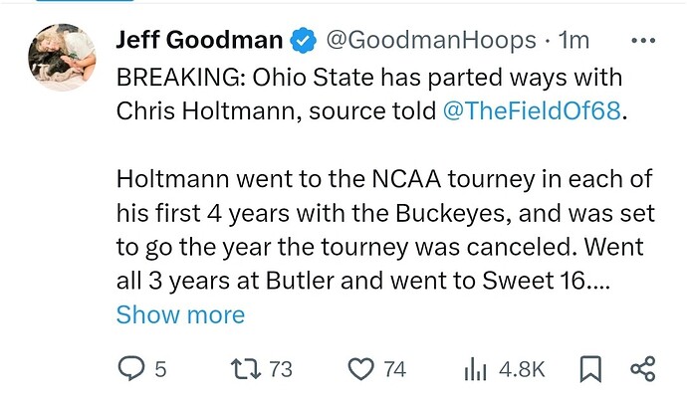Viewport: 687px width, 404px height.
Task: Bookmark this tweet
Action: coord(590,369)
